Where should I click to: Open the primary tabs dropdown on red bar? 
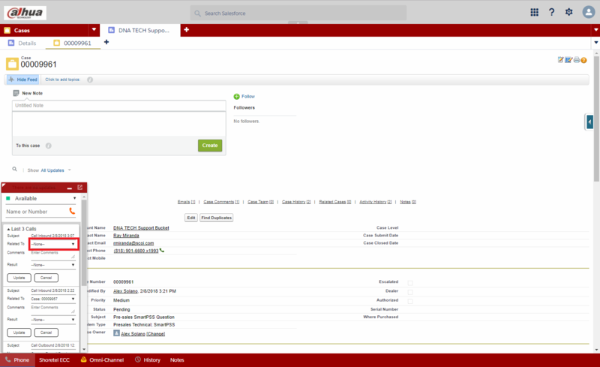point(596,29)
